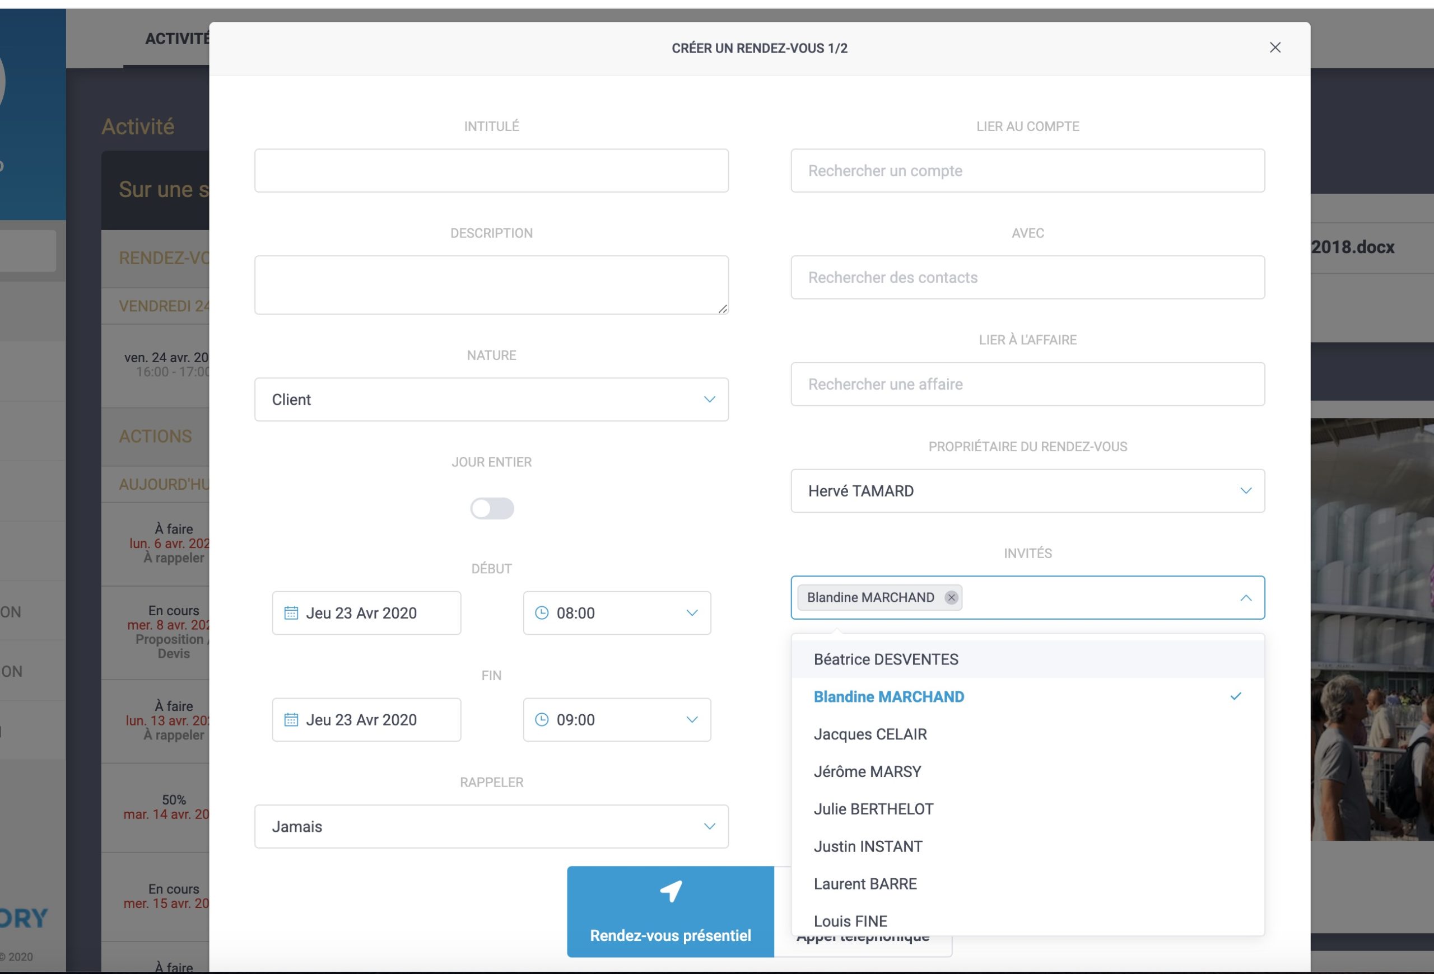The width and height of the screenshot is (1434, 974).
Task: Choose Jacques CELAIR from invités list
Action: point(870,734)
